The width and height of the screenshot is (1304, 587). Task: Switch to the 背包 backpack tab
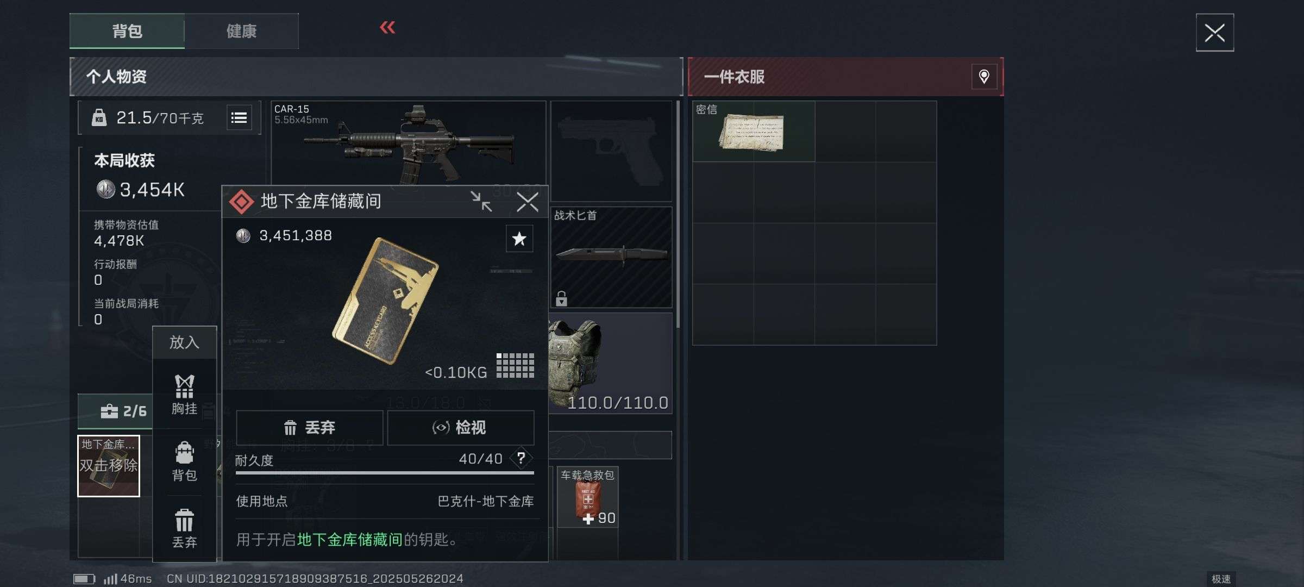127,31
